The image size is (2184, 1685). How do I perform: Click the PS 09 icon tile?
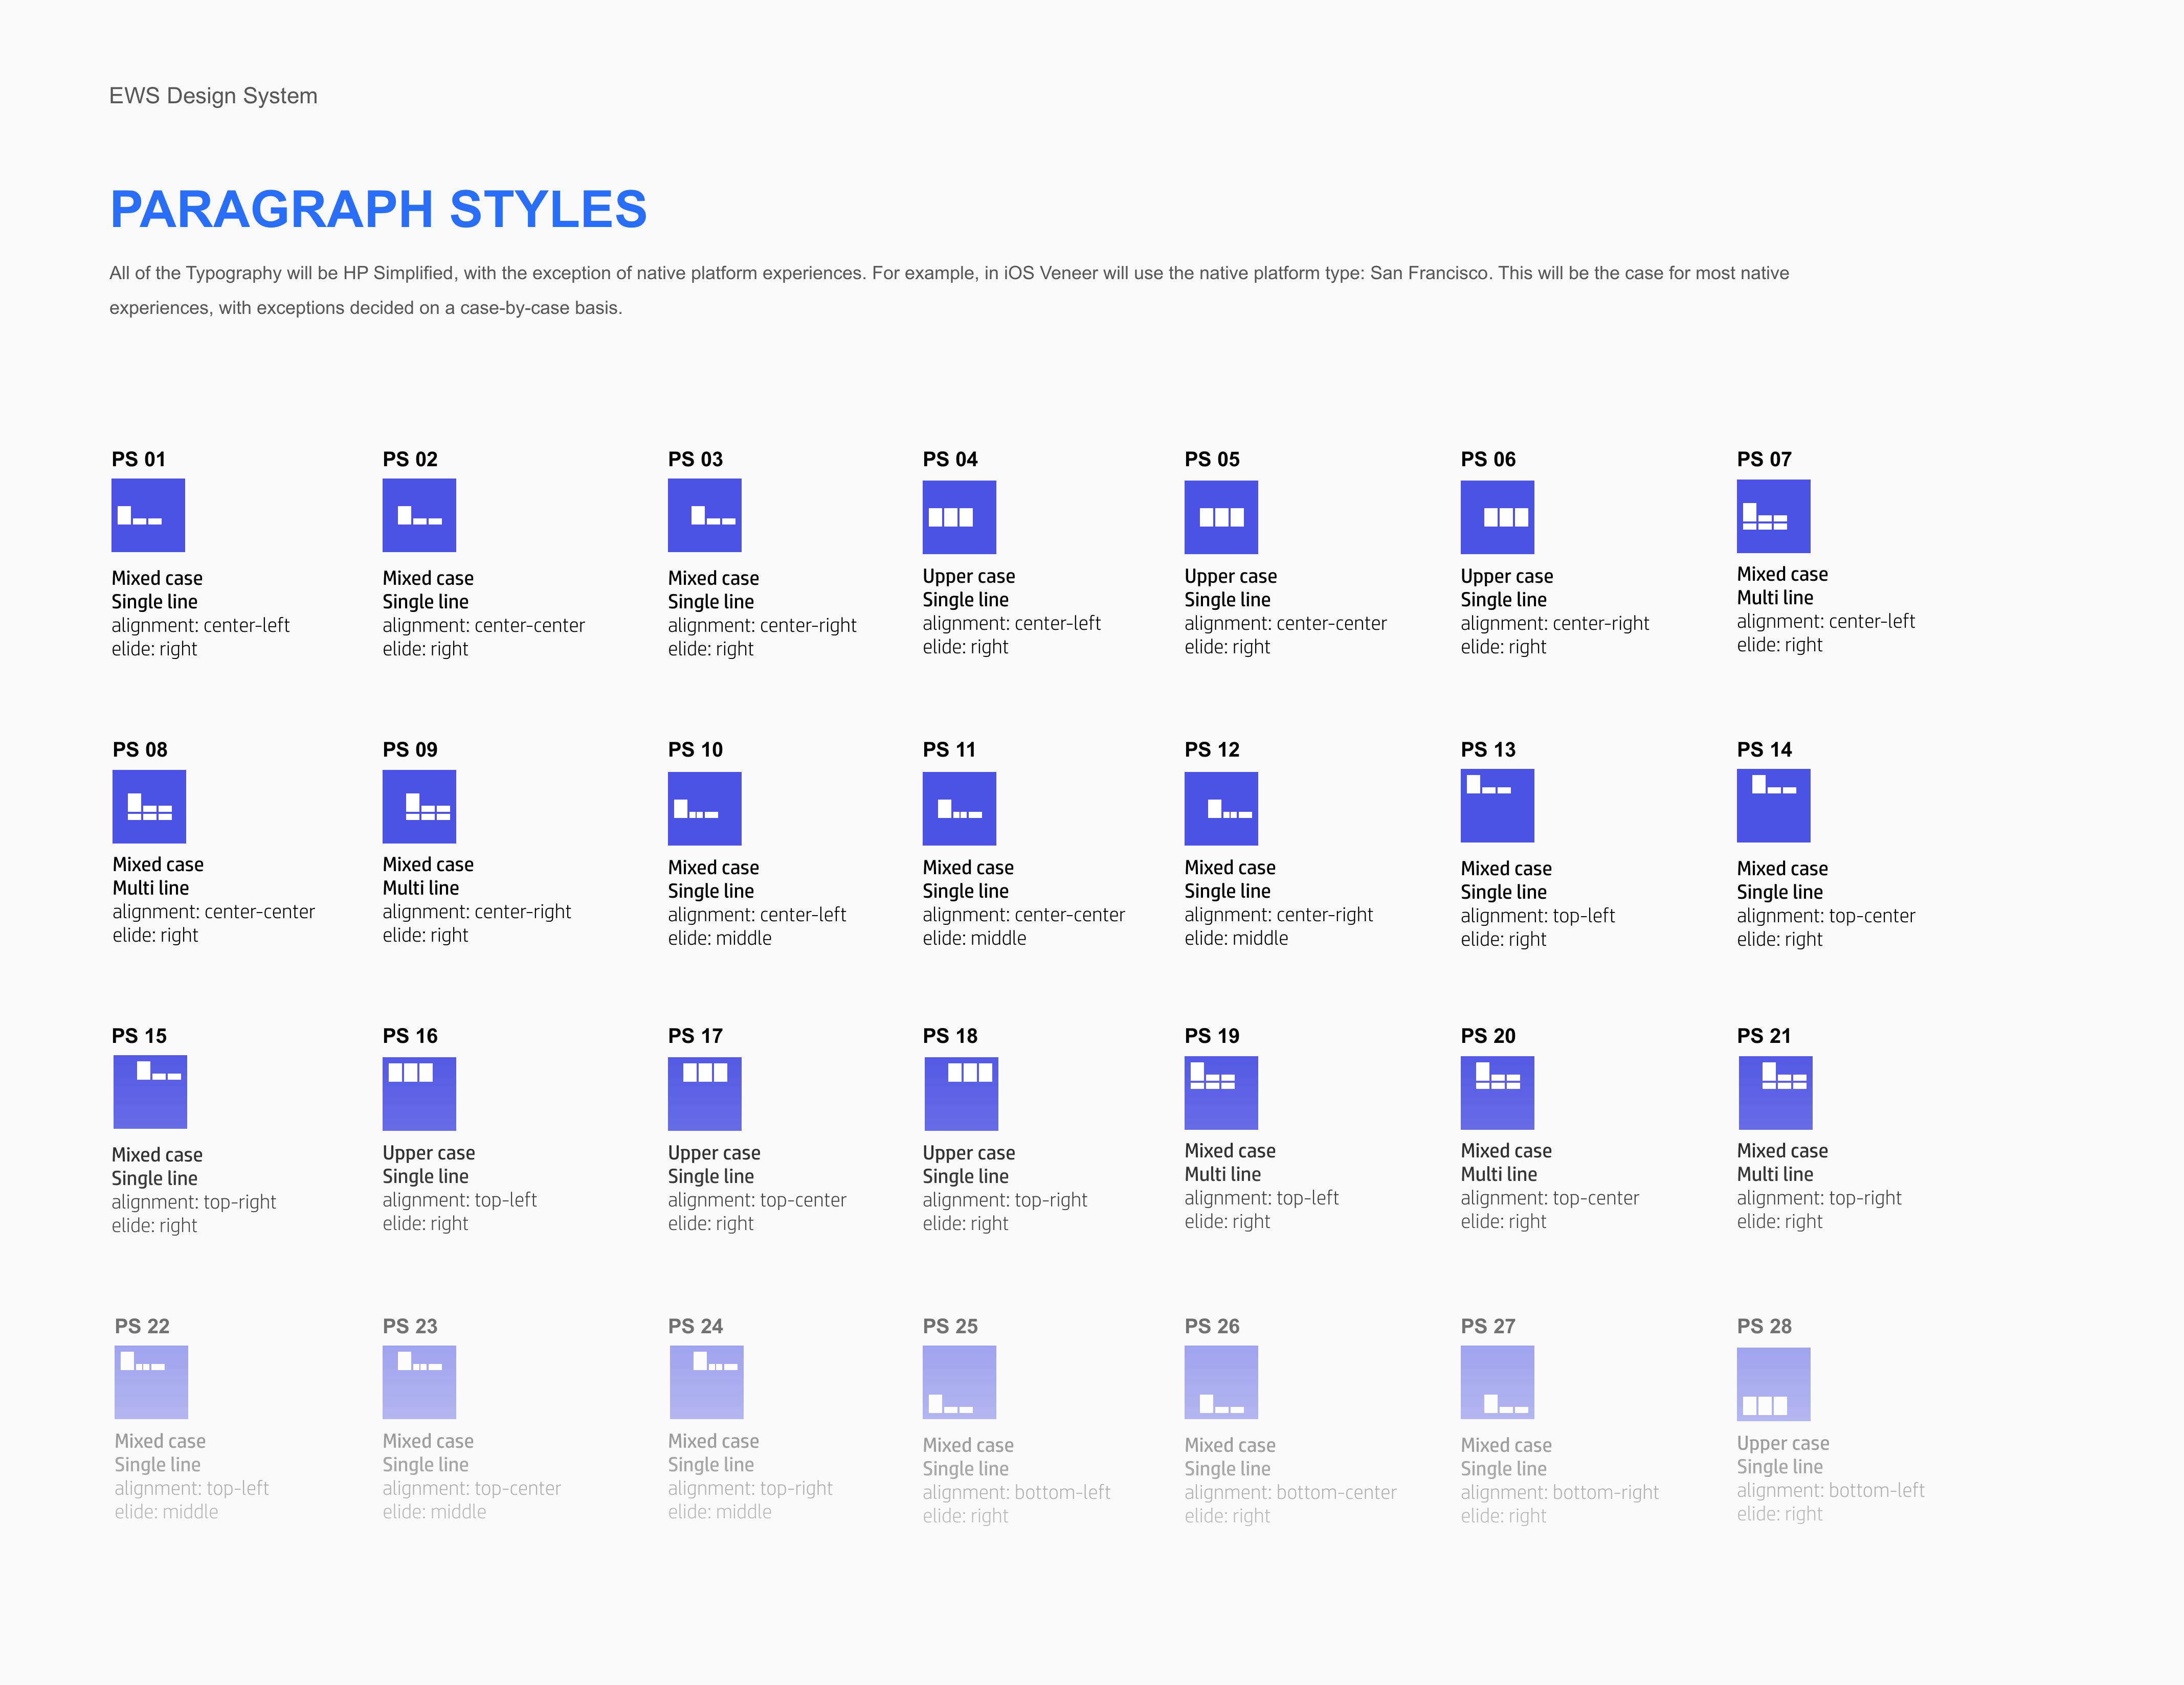[419, 807]
